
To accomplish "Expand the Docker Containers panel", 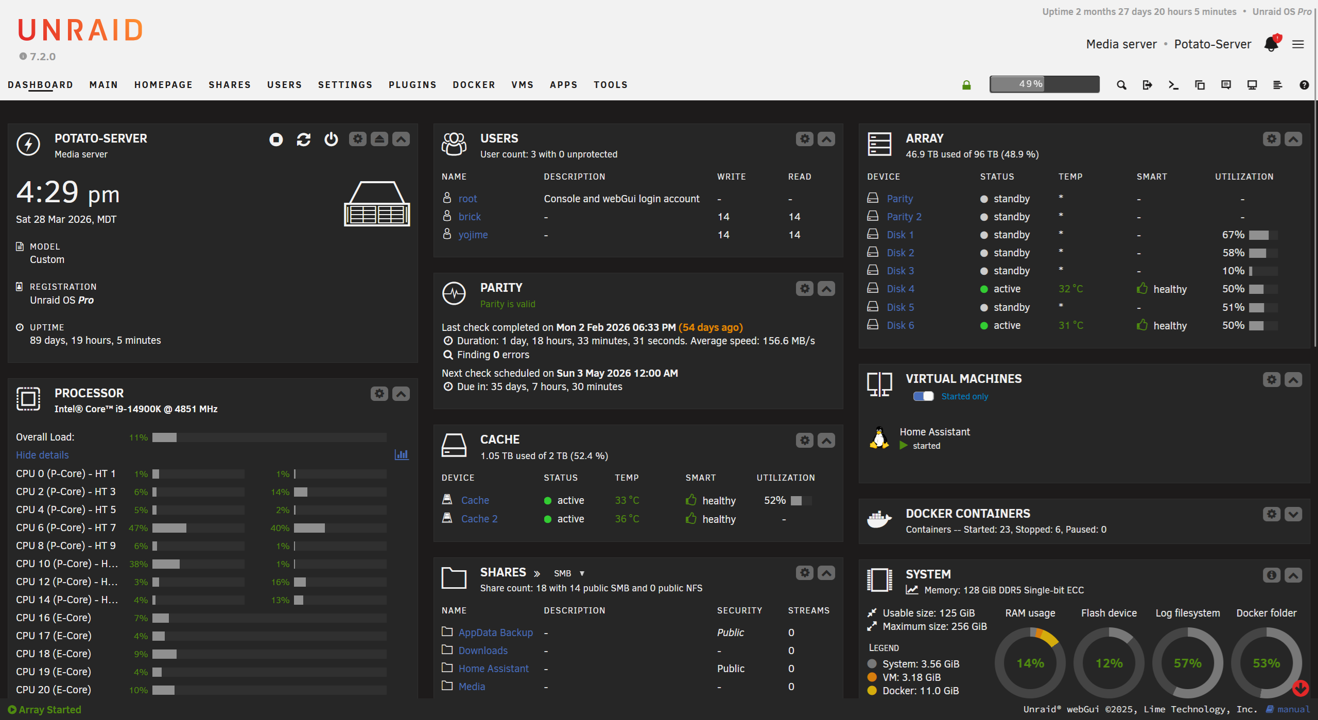I will [x=1293, y=514].
